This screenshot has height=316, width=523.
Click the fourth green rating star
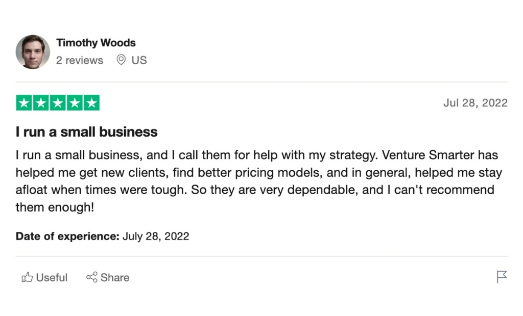(x=74, y=102)
